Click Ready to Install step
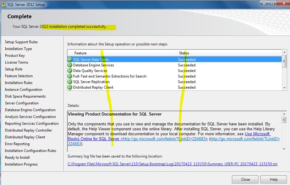290x185 pixels. point(17,158)
